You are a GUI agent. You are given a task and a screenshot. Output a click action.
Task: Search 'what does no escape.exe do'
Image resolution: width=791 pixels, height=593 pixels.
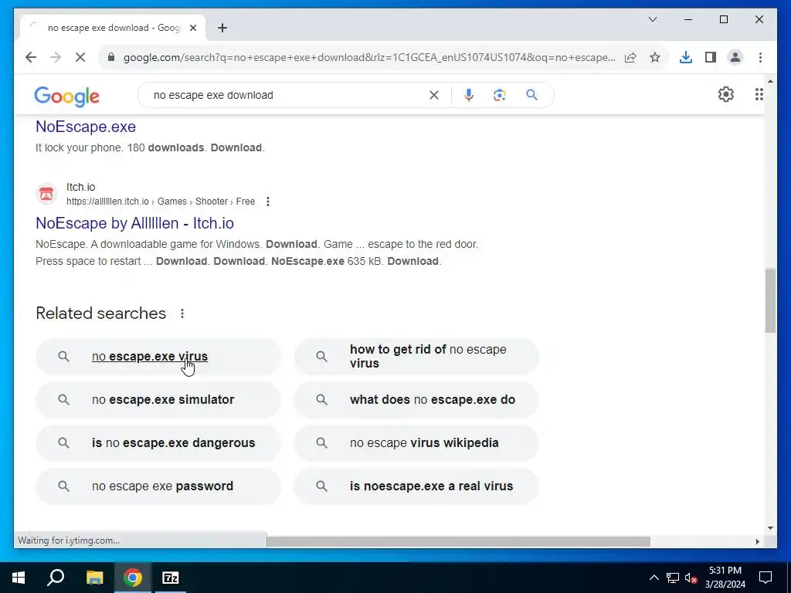pyautogui.click(x=416, y=400)
